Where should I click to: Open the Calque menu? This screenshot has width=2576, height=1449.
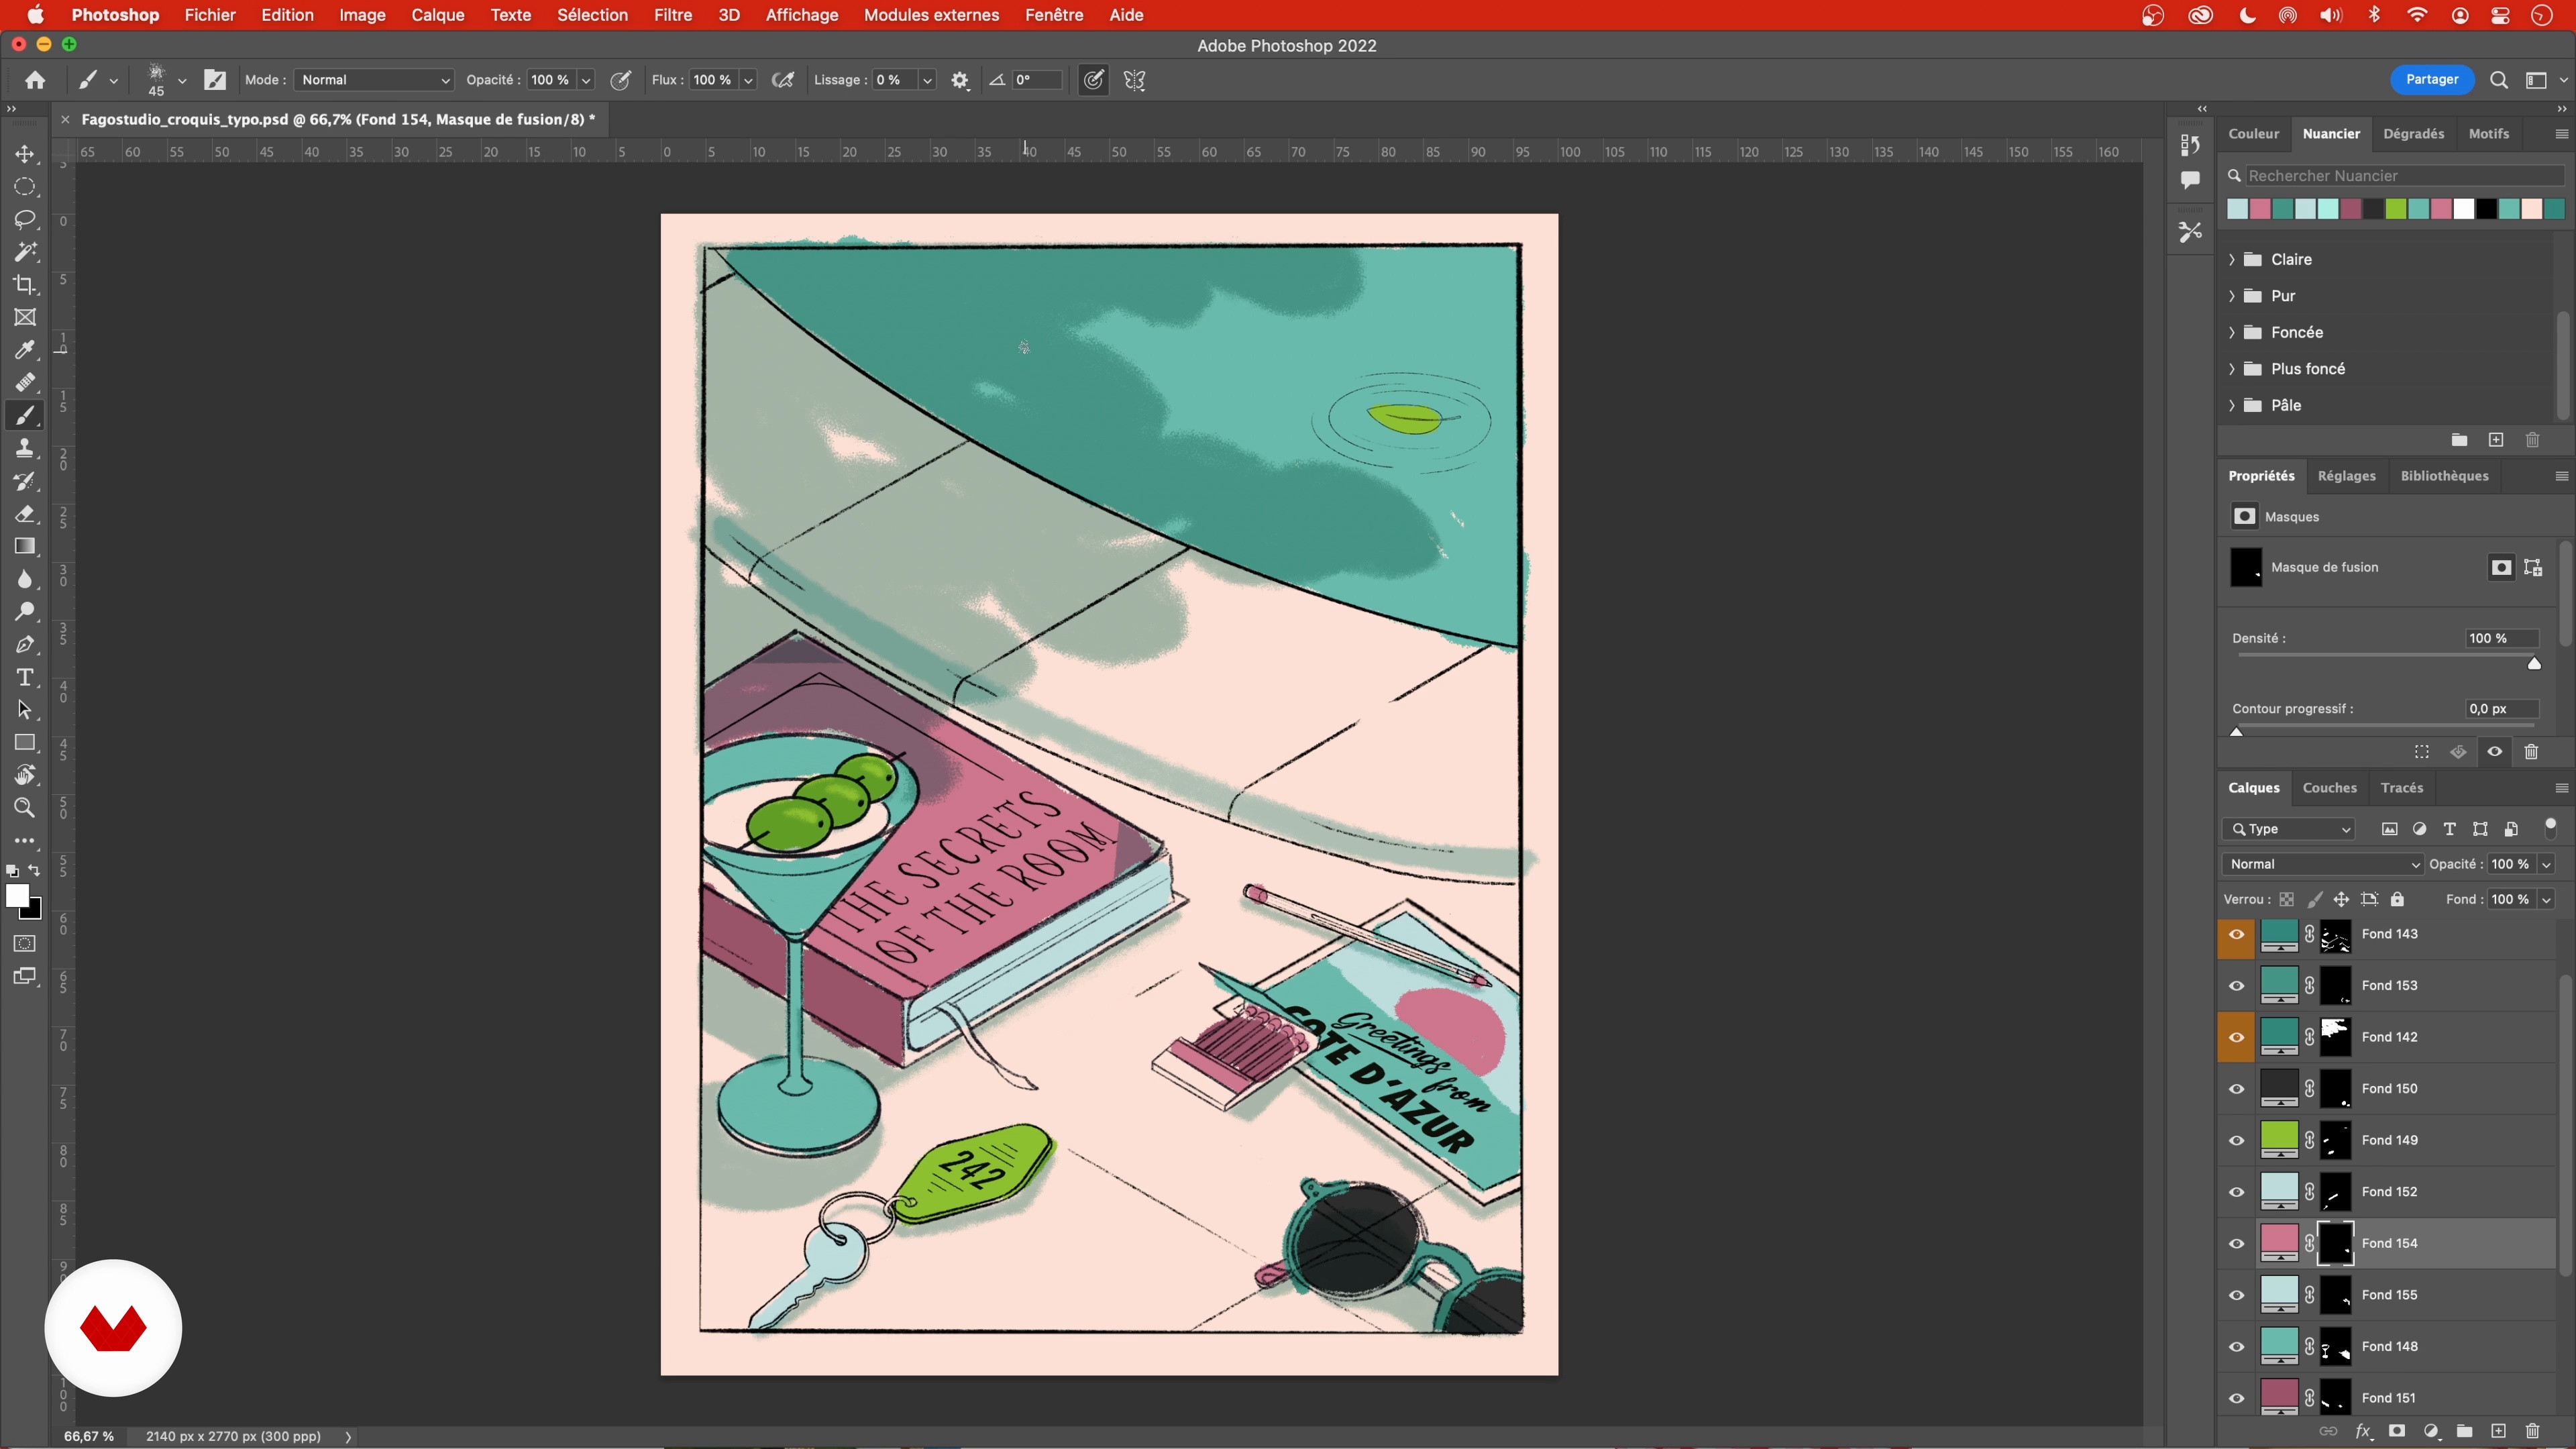point(438,15)
